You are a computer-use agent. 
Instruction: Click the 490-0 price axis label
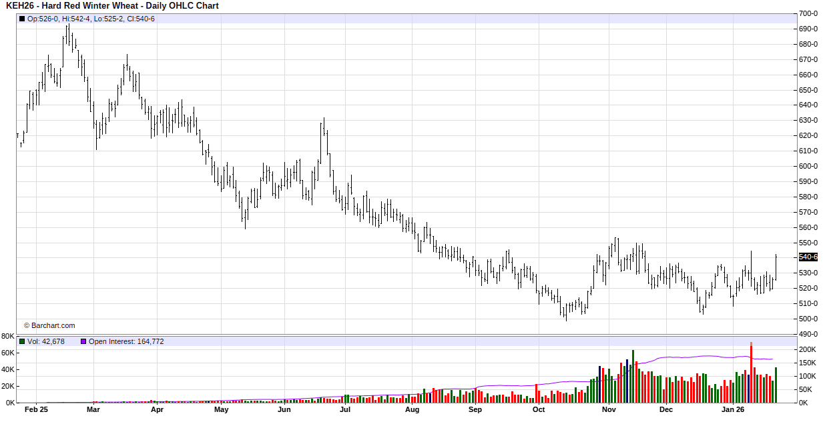[808, 334]
